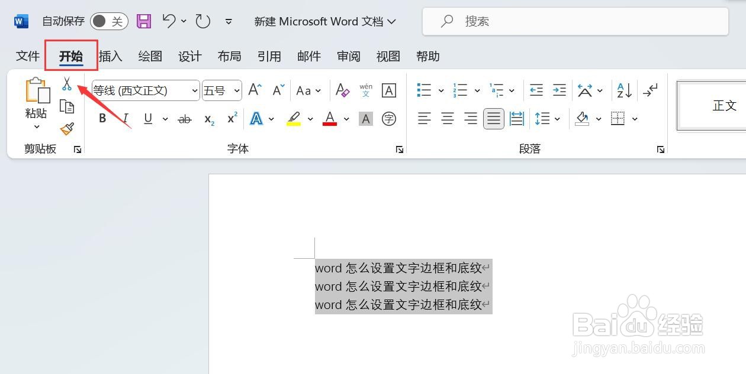The height and width of the screenshot is (374, 746).
Task: Toggle Bold formatting
Action: [102, 119]
